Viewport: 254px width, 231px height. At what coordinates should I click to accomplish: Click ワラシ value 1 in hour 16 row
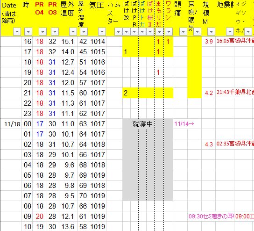coord(168,42)
